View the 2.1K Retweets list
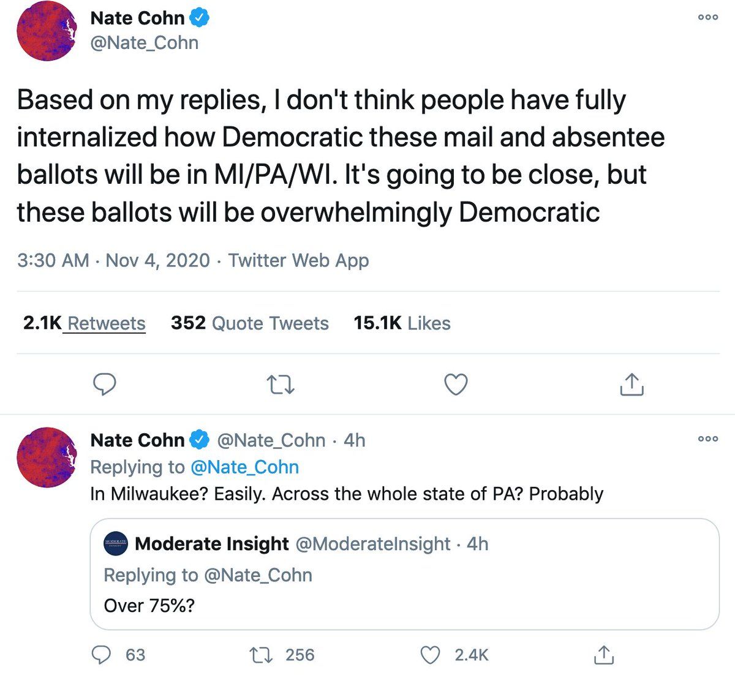This screenshot has width=735, height=675. [x=85, y=323]
